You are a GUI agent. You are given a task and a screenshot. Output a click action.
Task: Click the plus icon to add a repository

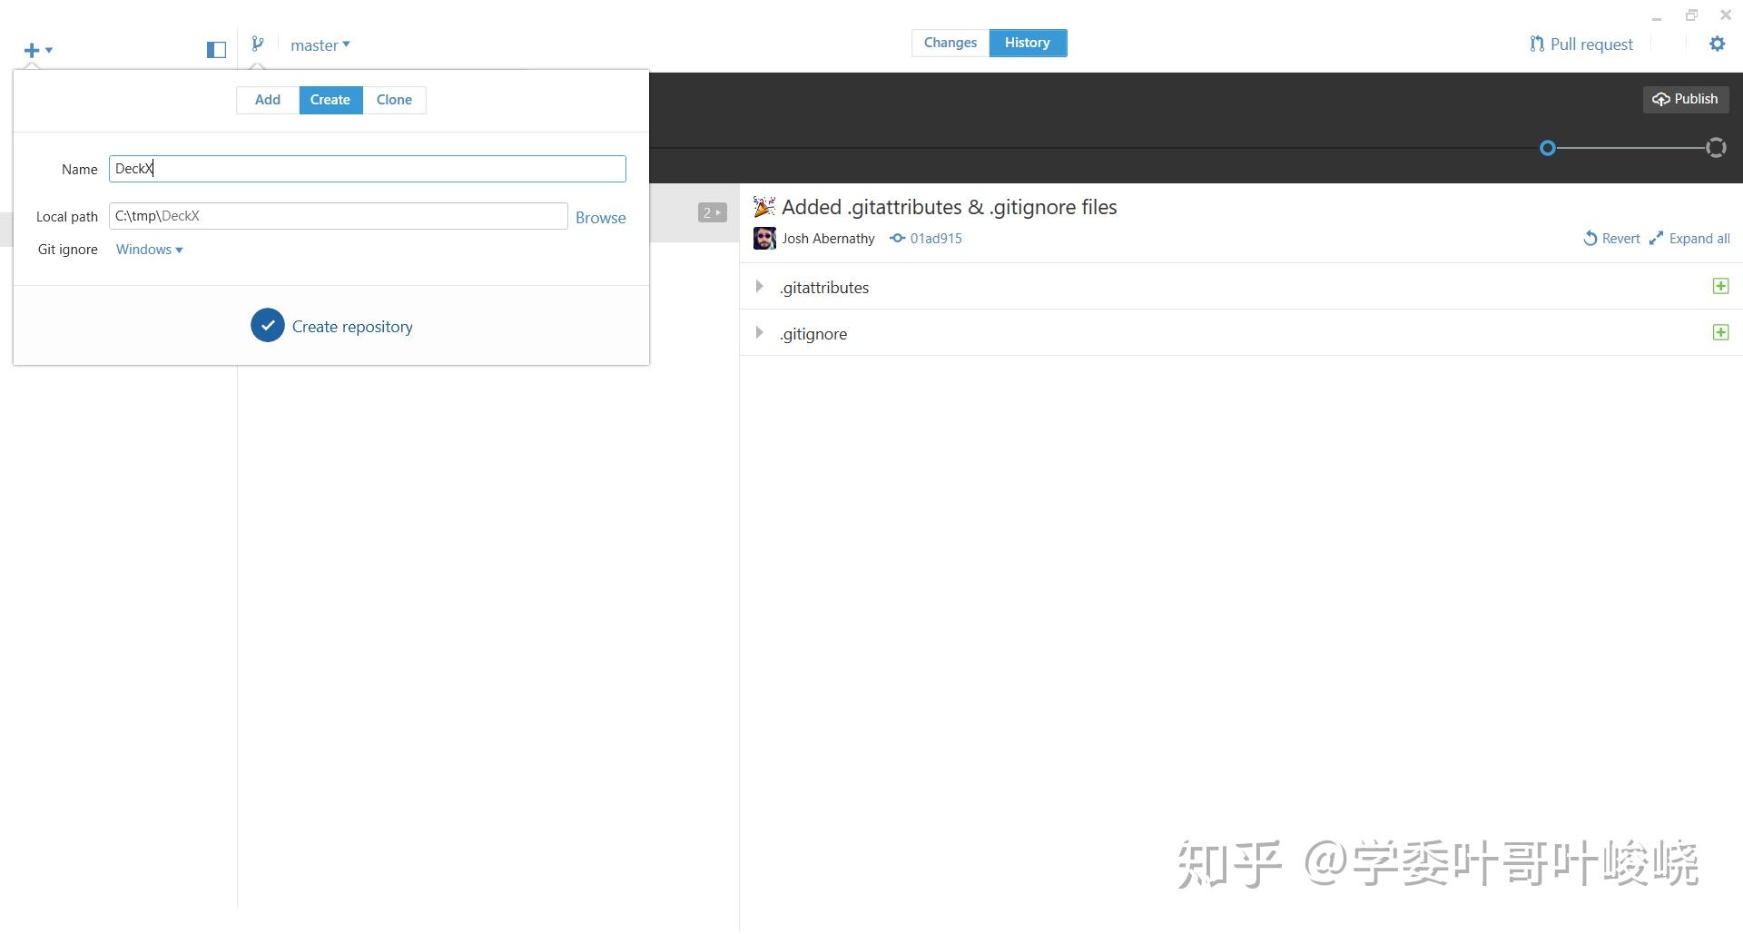pyautogui.click(x=34, y=50)
